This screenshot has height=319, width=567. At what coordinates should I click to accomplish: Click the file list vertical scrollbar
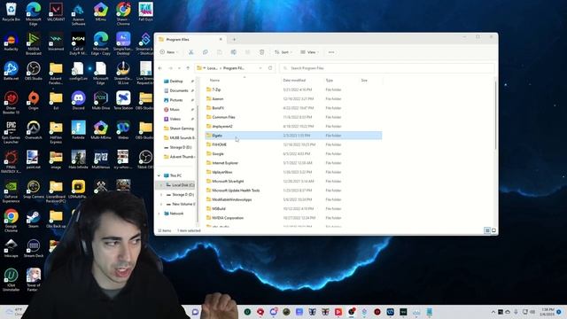pos(495,114)
